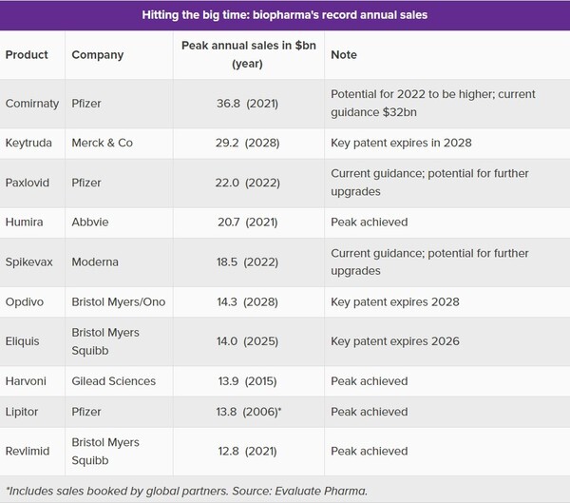
Task: Click the '22.0 (2022)' sales value
Action: (x=248, y=183)
